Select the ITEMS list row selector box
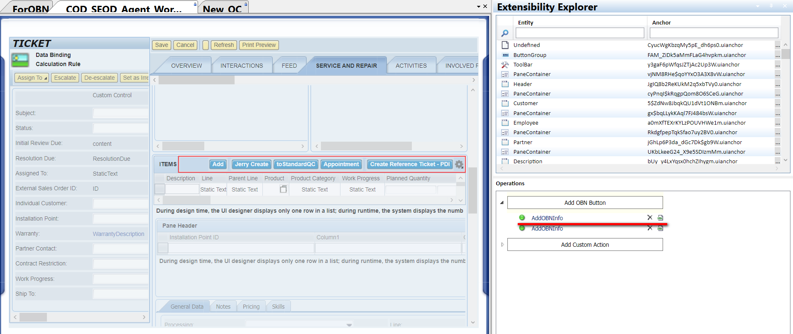Viewport: 793px width, 334px height. click(x=159, y=189)
